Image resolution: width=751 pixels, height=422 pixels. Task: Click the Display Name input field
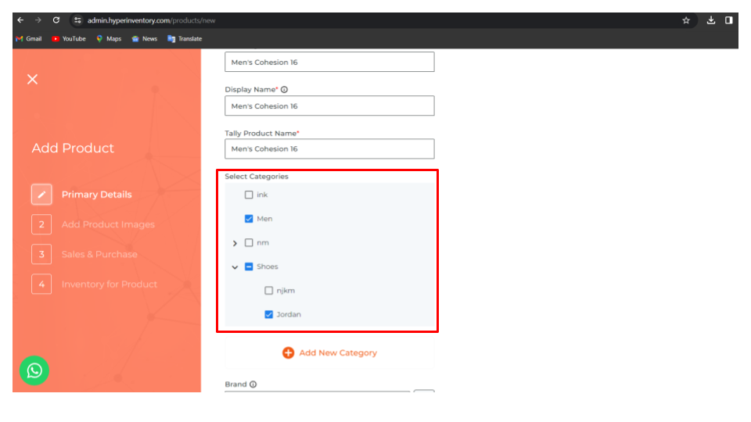pyautogui.click(x=329, y=105)
